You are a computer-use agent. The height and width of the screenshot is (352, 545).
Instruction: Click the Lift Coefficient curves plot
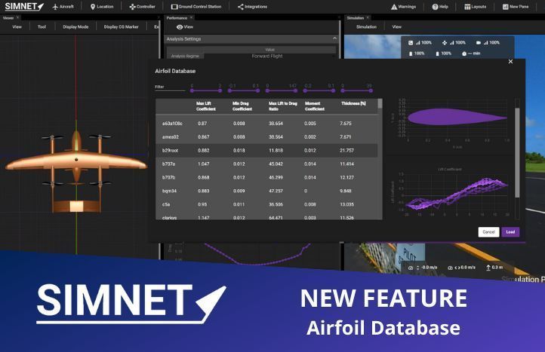(x=457, y=194)
